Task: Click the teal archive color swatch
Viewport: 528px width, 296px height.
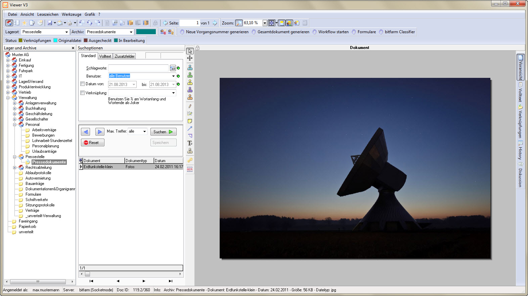Action: point(146,32)
